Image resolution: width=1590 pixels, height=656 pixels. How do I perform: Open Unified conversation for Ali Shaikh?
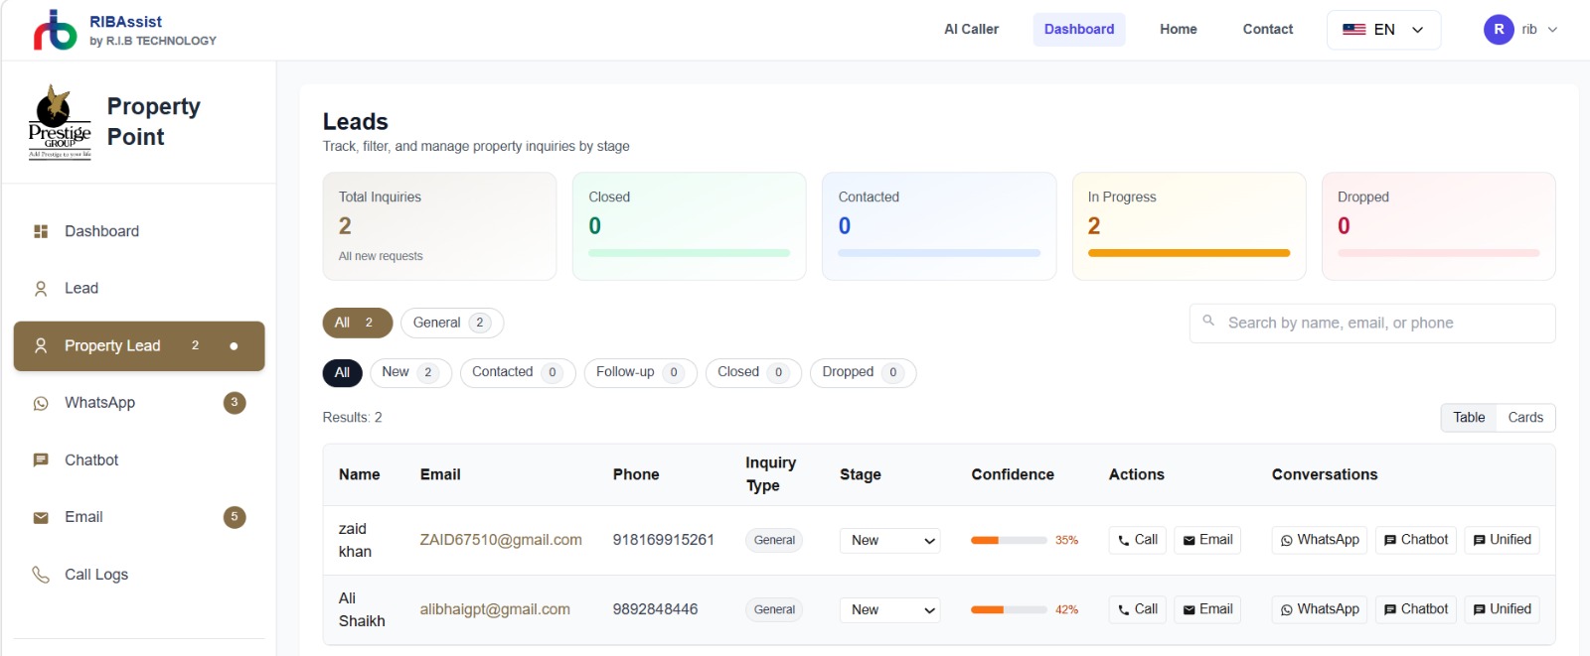1503,609
